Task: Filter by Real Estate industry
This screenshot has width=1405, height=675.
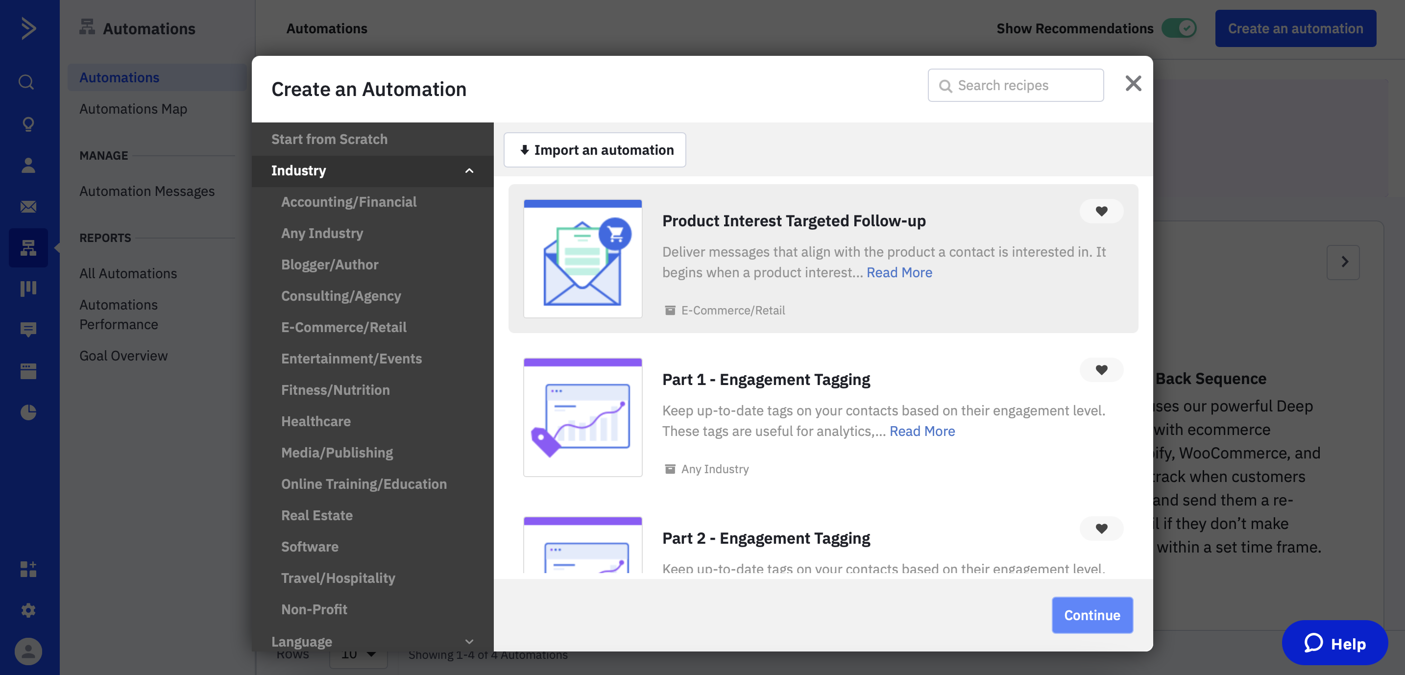Action: tap(316, 515)
